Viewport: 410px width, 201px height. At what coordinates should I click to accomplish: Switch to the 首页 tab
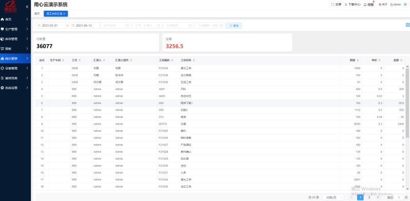click(37, 14)
